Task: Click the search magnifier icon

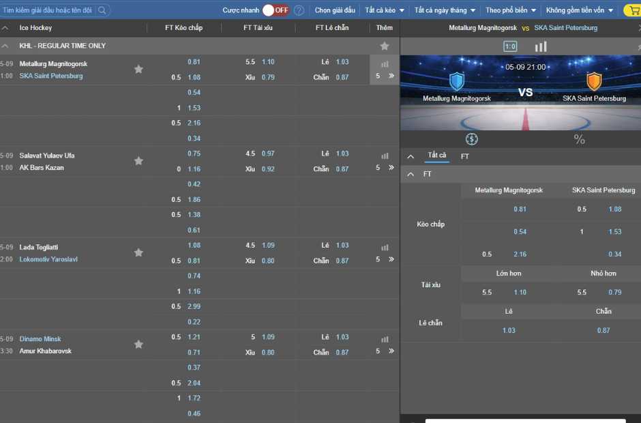Action: tap(102, 10)
